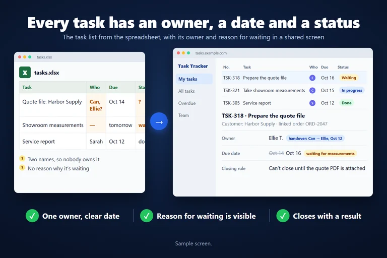Click the blue arrow circle between windows
The image size is (387, 258).
(x=159, y=121)
